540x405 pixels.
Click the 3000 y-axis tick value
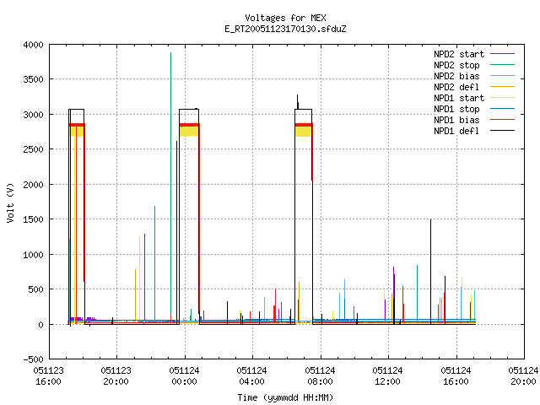pyautogui.click(x=33, y=115)
